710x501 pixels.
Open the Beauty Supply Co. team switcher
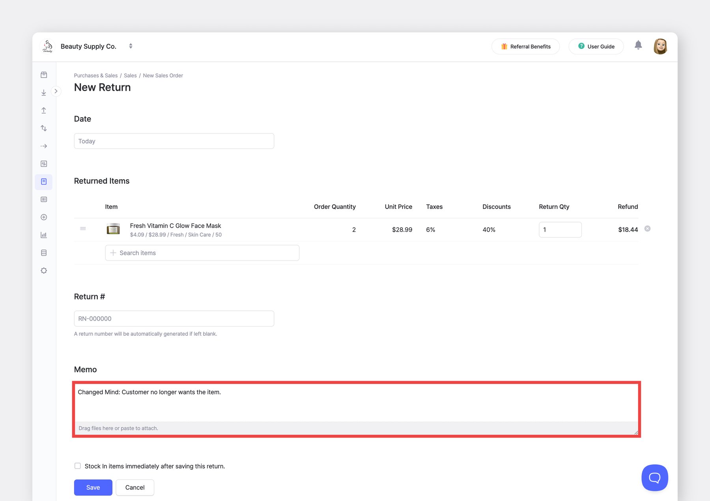131,46
